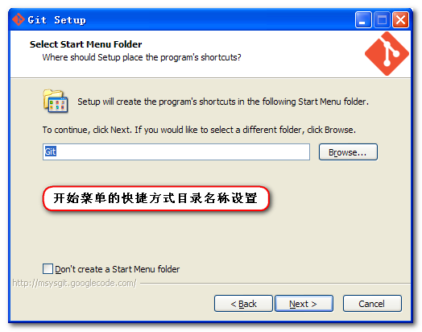Click the large Git logo in the header
Screen dimensions: 422x332
tap(387, 53)
